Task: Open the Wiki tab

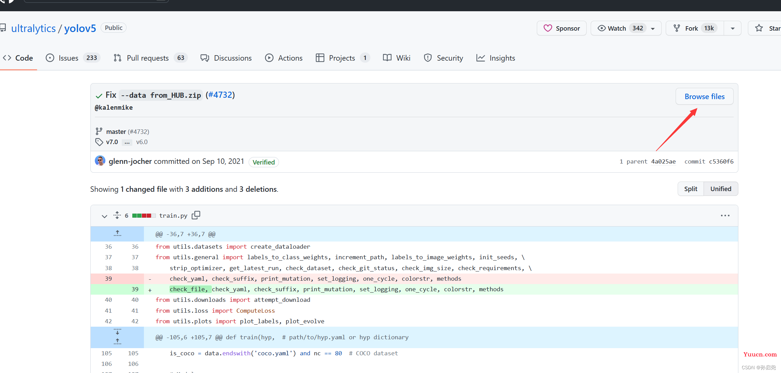Action: pyautogui.click(x=397, y=58)
